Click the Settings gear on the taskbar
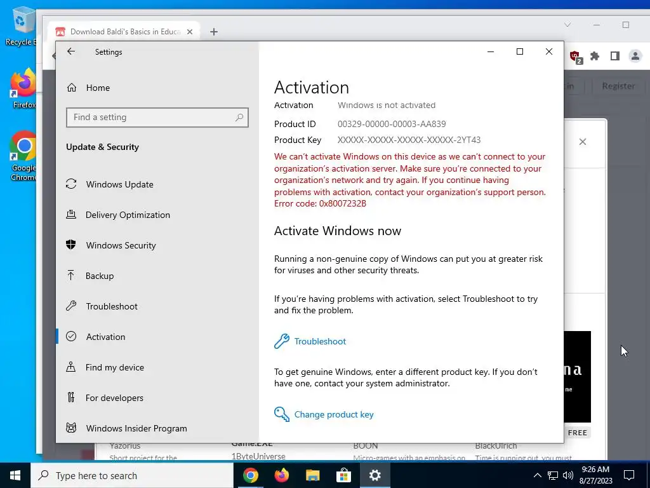Screen dimensions: 650x488 [375, 475]
